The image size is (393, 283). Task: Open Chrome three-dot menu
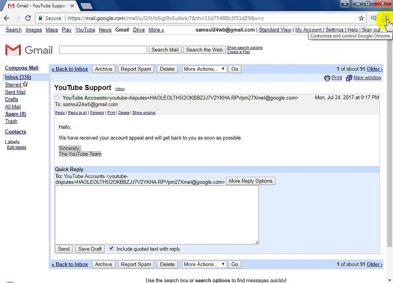[x=386, y=18]
